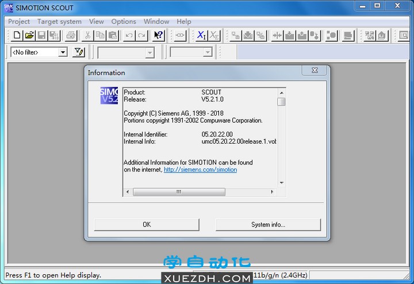
Task: Click the Undo arrow icon
Action: (129, 35)
